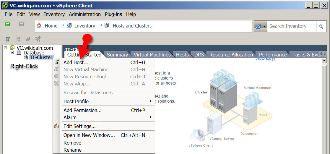
Task: Click arrow between Inventory and Hosts and Clusters
Action: (101, 25)
